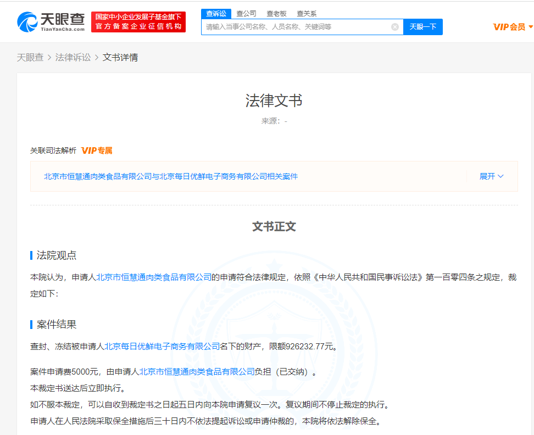
Task: Open 北京市恒慧通肉类食品有限公司 link in 法院观点
Action: pos(154,277)
